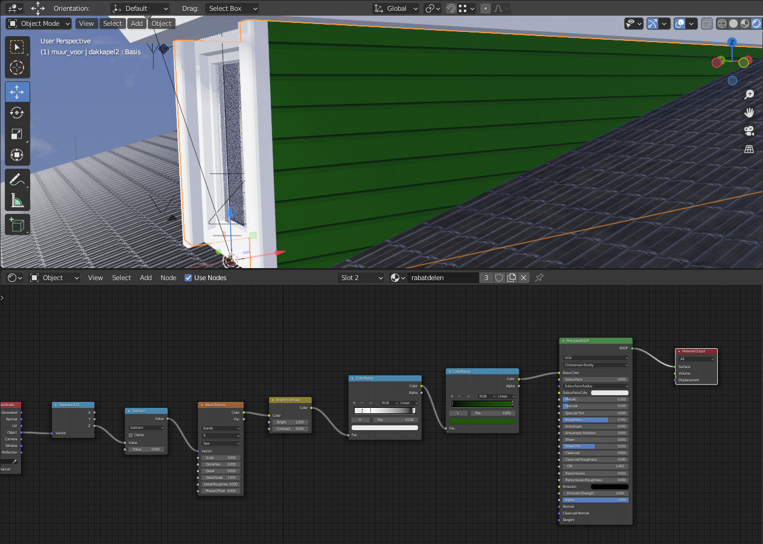Activate the combined Transform tool
Screen dimensions: 763x544
(x=17, y=155)
